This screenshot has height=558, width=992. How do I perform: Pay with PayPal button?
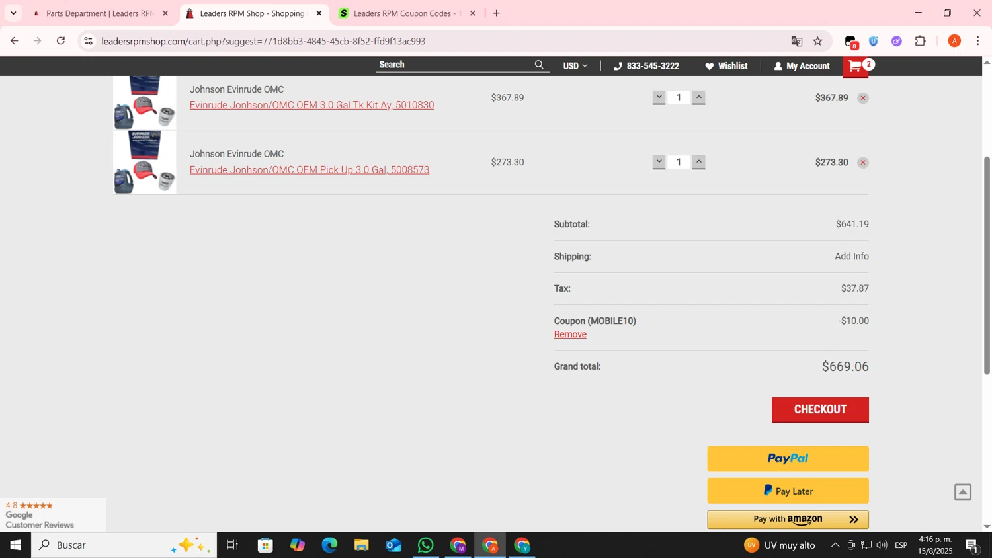(x=788, y=459)
